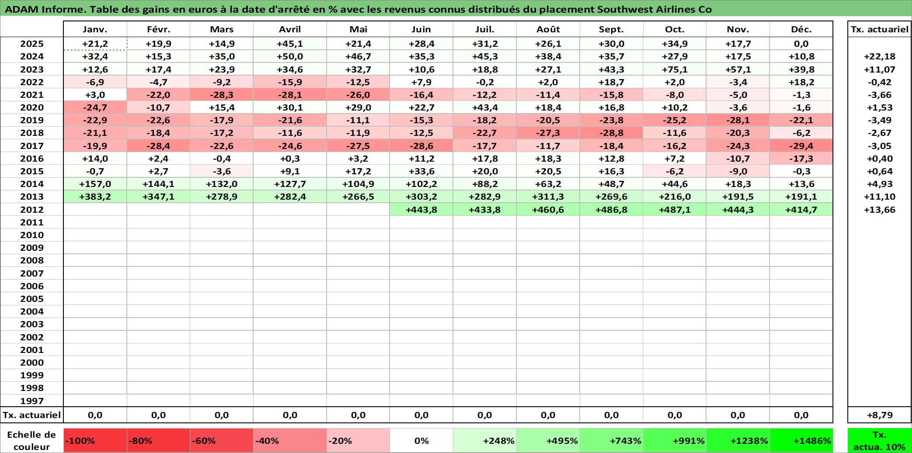Select cell +33,6 for June 2015
Viewport: 912px width, 453px height.
pos(421,171)
